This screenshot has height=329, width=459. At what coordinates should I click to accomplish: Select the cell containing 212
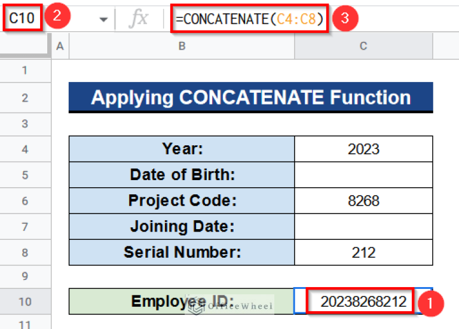[x=363, y=252]
